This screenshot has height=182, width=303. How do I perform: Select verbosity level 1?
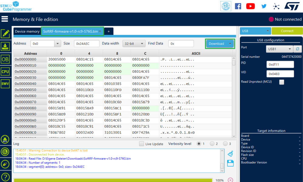(199, 144)
